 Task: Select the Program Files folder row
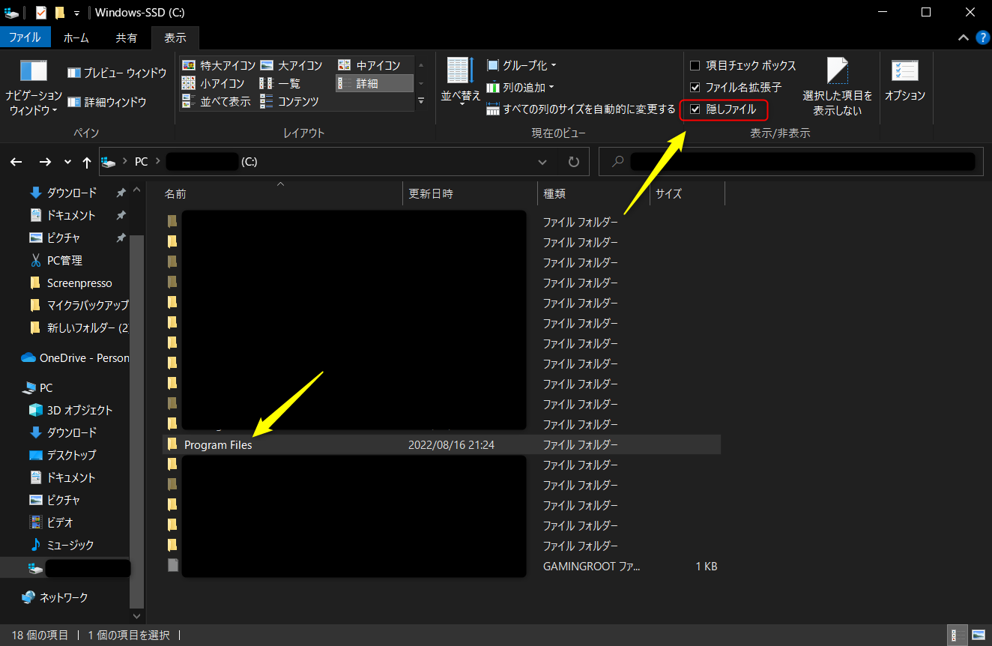218,444
